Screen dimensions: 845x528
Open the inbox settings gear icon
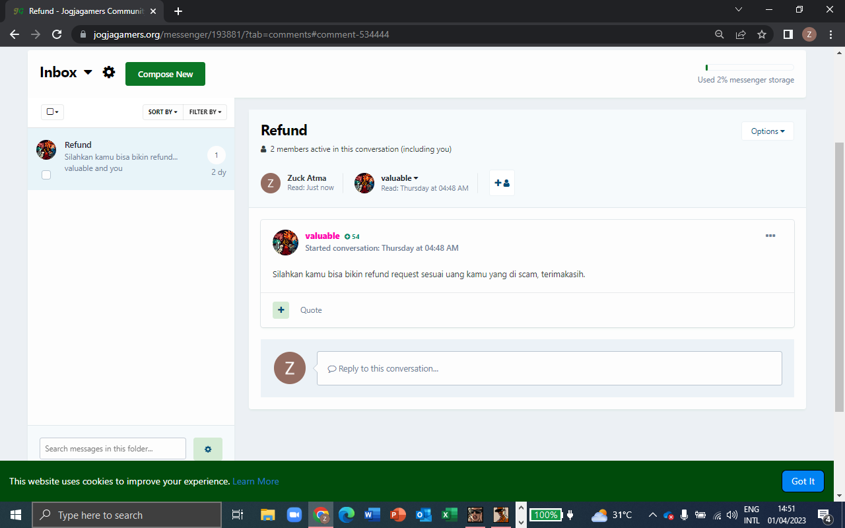tap(109, 73)
